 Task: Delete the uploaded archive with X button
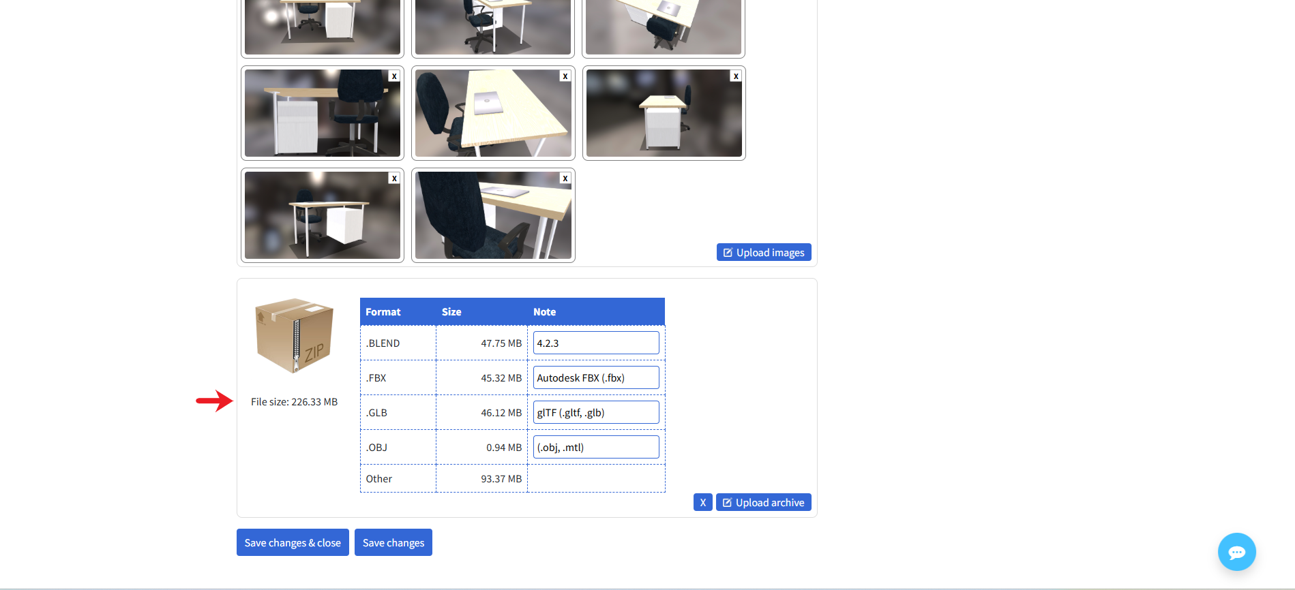pos(703,502)
